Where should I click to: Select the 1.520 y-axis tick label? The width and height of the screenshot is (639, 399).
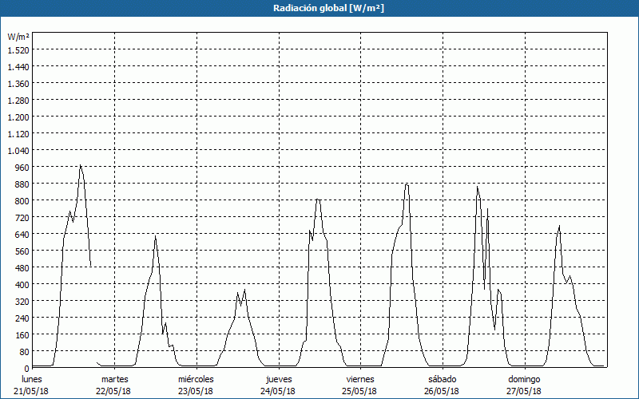(18, 49)
